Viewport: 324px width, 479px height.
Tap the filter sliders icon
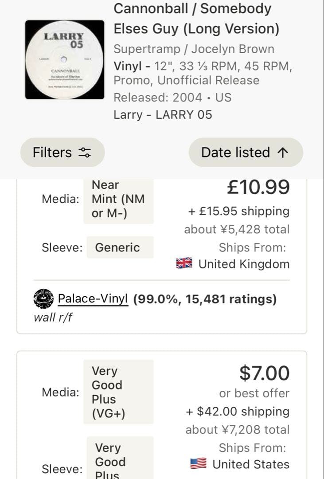(x=85, y=153)
